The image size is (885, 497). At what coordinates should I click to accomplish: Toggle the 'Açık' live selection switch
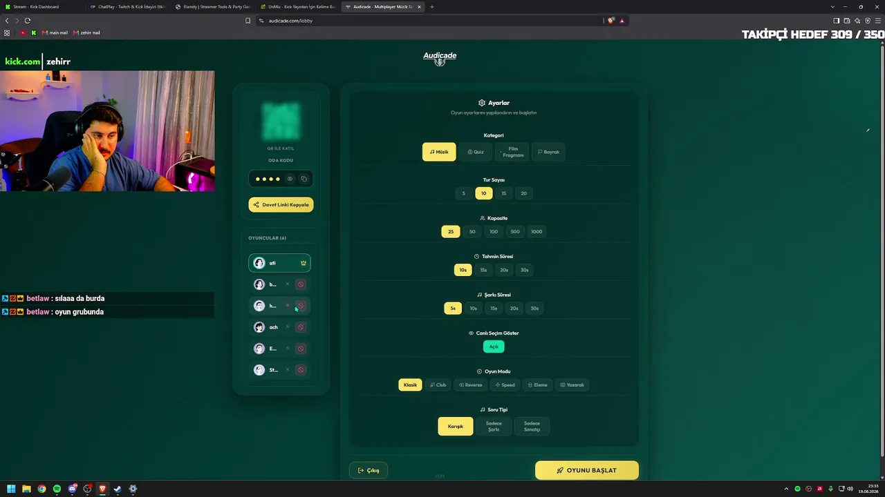[x=494, y=347]
